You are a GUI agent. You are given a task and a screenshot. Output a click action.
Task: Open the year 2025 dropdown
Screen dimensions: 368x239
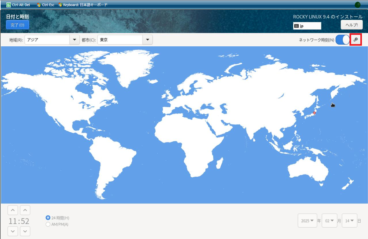(307, 221)
